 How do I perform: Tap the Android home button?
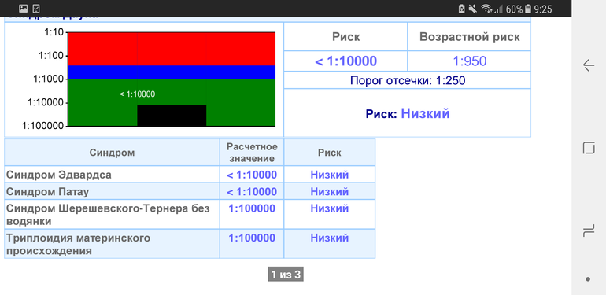click(588, 148)
